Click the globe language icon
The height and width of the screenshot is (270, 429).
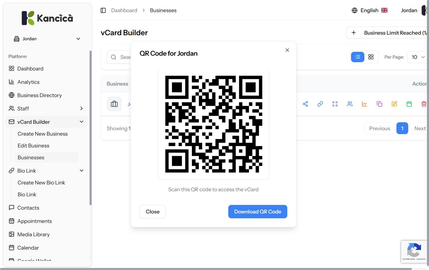coord(355,10)
